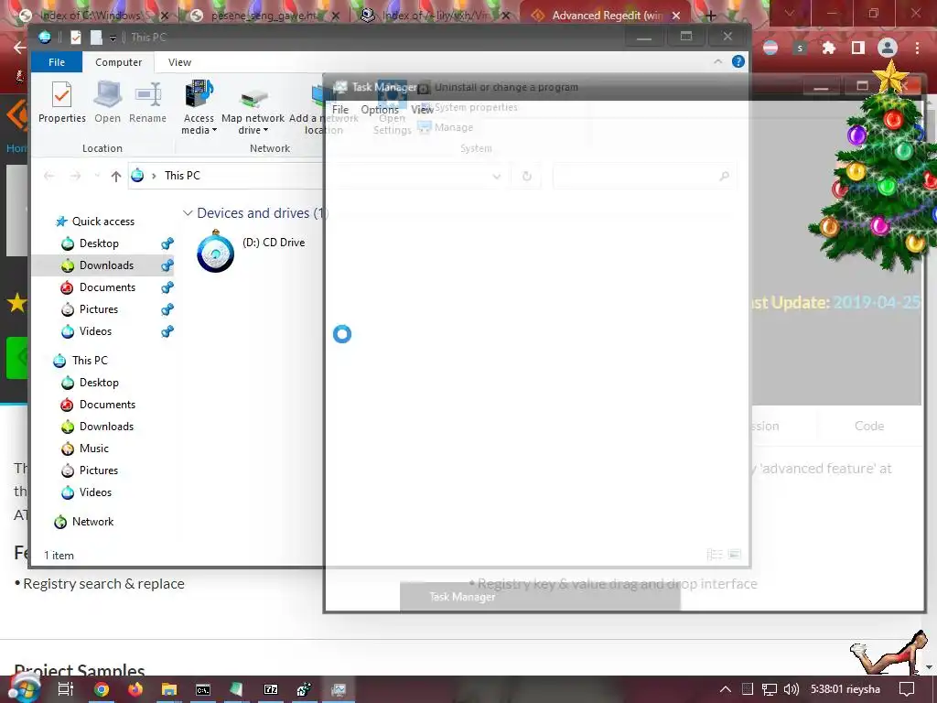This screenshot has width=937, height=703.
Task: Click the pin icon next to Downloads
Action: click(x=167, y=265)
